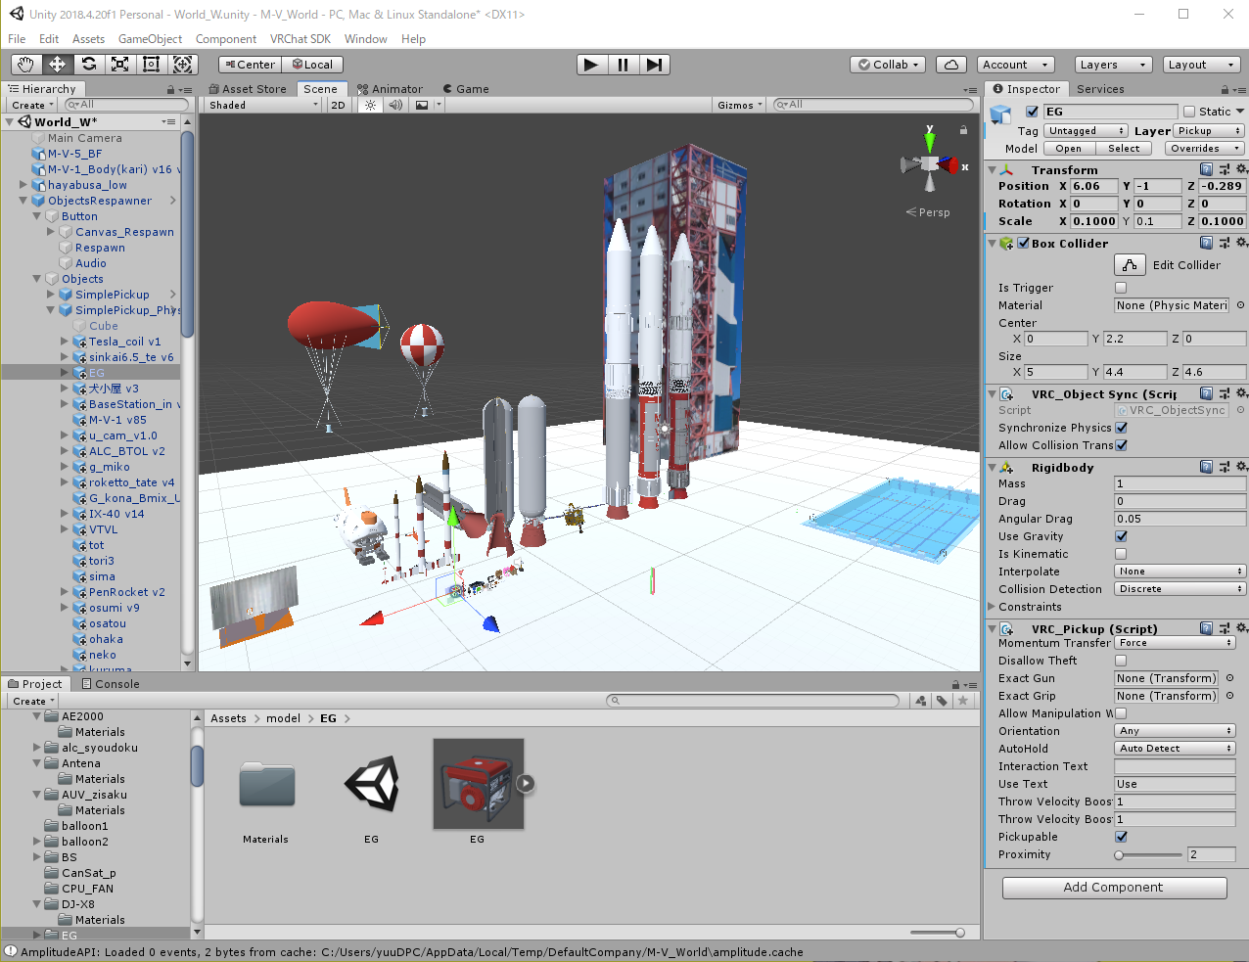The width and height of the screenshot is (1249, 962).
Task: Toggle scene audio speaker icon
Action: [x=395, y=105]
